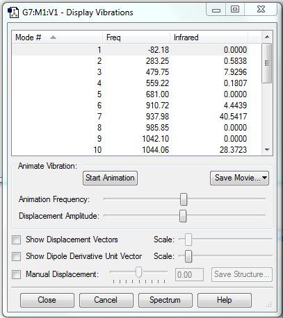Select mode 7 with frequency 937.98
This screenshot has width=283, height=318.
pyautogui.click(x=130, y=117)
